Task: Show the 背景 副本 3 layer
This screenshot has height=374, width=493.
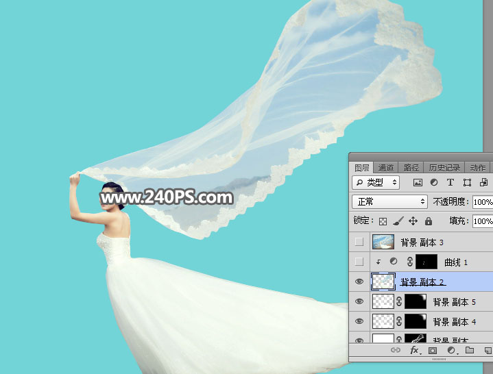Action: click(359, 242)
